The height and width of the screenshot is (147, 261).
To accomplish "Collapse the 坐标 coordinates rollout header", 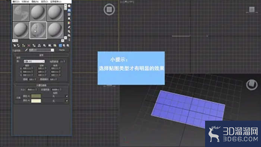I will tap(41, 55).
